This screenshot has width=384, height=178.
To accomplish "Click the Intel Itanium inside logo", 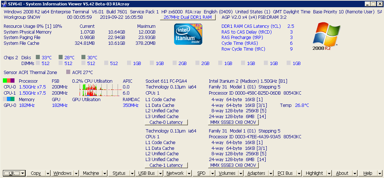I will (x=188, y=34).
